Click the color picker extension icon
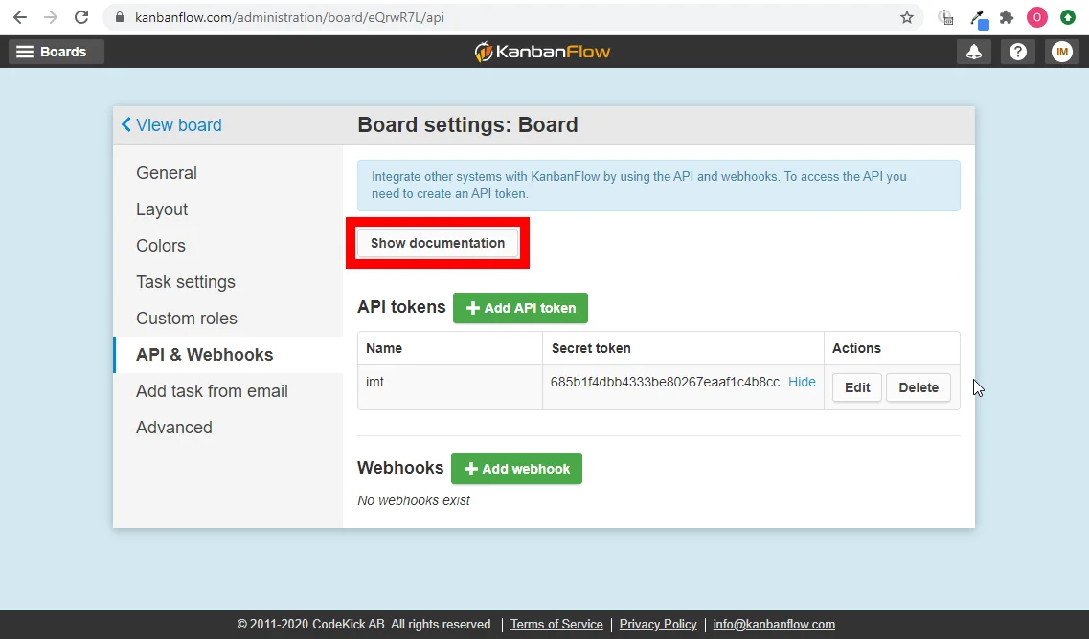The image size is (1089, 639). click(979, 19)
